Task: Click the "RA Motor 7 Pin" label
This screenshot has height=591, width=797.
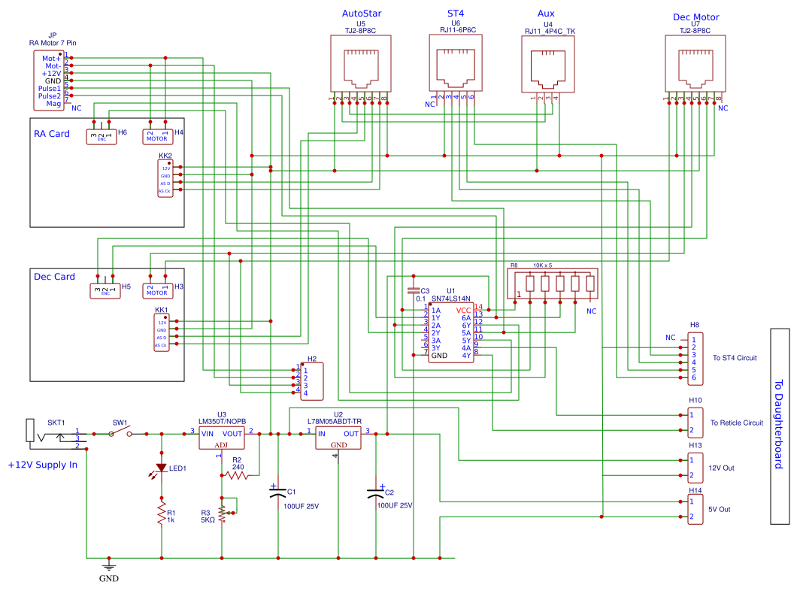Action: (x=53, y=43)
